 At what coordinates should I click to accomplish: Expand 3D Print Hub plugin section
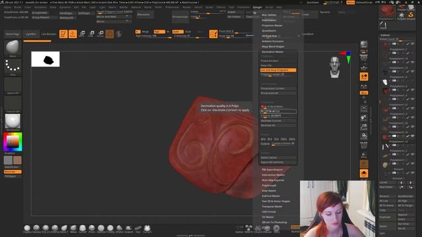coord(270,36)
